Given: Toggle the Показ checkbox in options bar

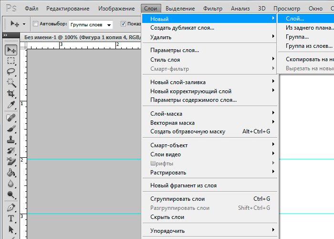Looking at the screenshot, I should point(124,24).
